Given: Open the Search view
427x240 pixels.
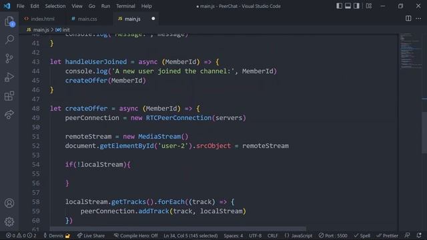Looking at the screenshot, I should [9, 40].
